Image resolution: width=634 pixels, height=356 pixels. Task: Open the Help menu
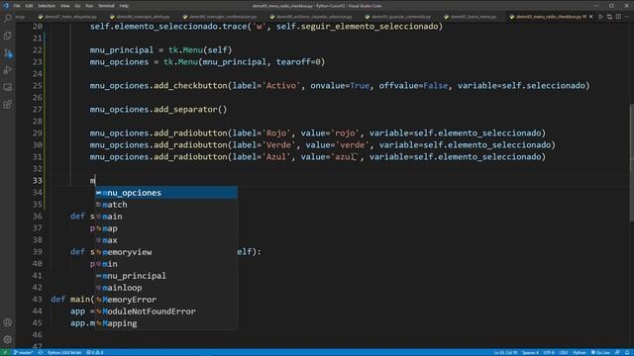[x=124, y=6]
